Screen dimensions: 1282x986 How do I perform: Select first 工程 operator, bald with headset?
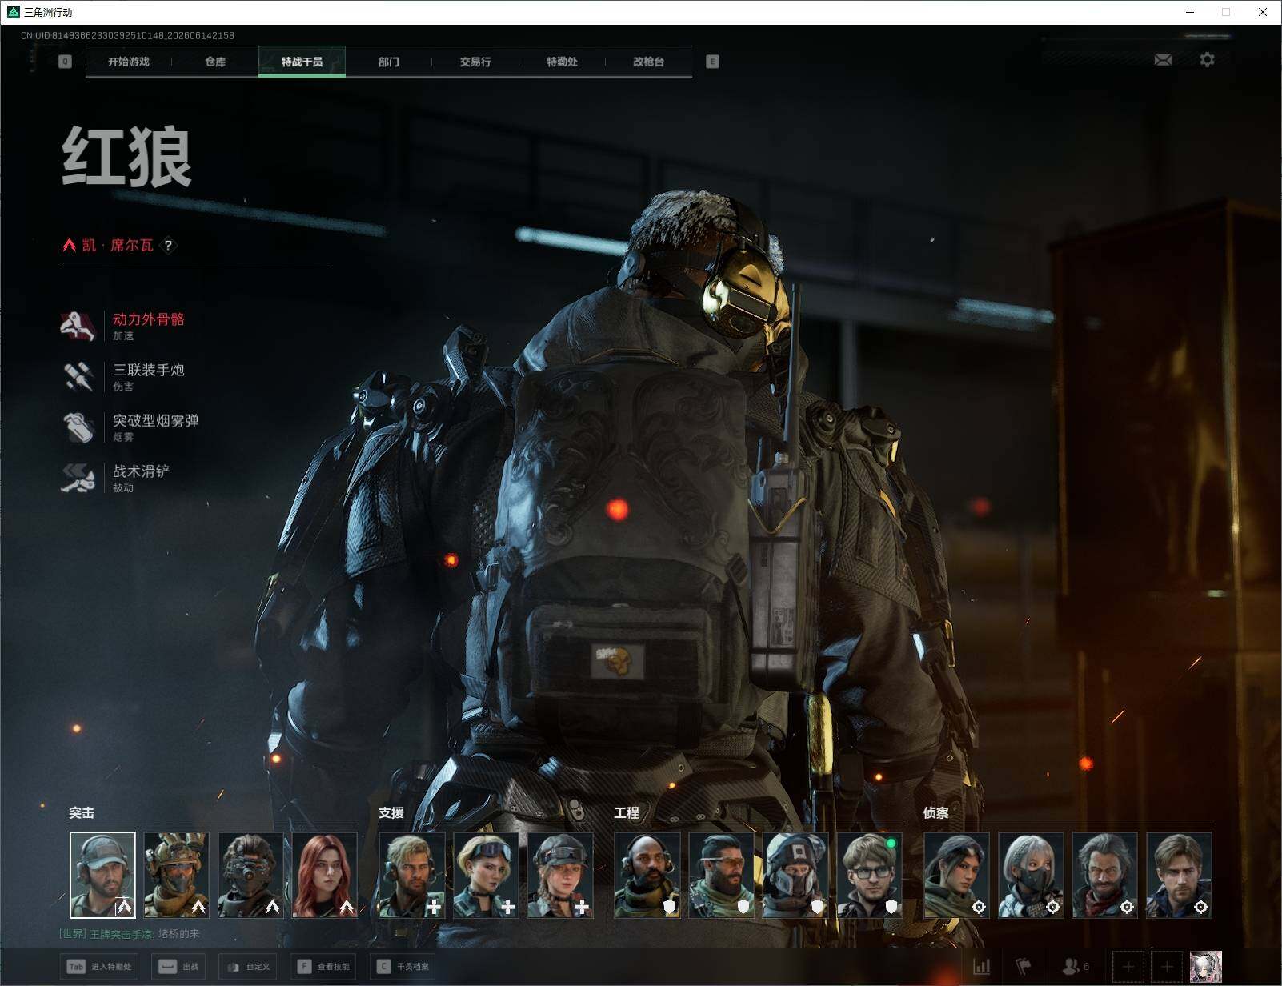point(647,875)
